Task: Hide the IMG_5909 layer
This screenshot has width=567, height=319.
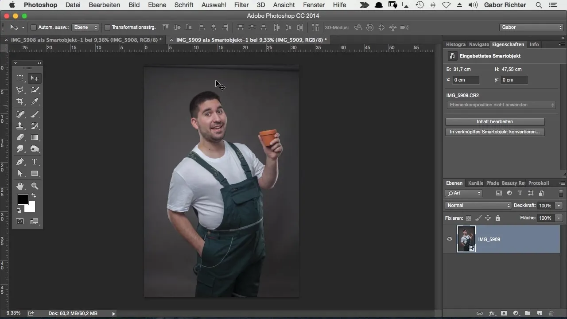Action: [x=450, y=239]
